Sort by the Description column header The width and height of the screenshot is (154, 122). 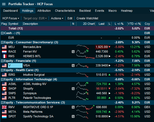point(47,24)
